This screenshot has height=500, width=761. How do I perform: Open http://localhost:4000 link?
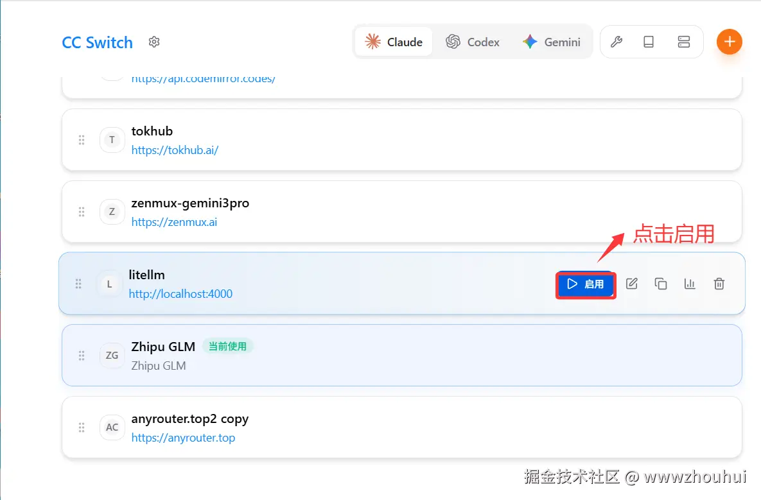pos(180,294)
